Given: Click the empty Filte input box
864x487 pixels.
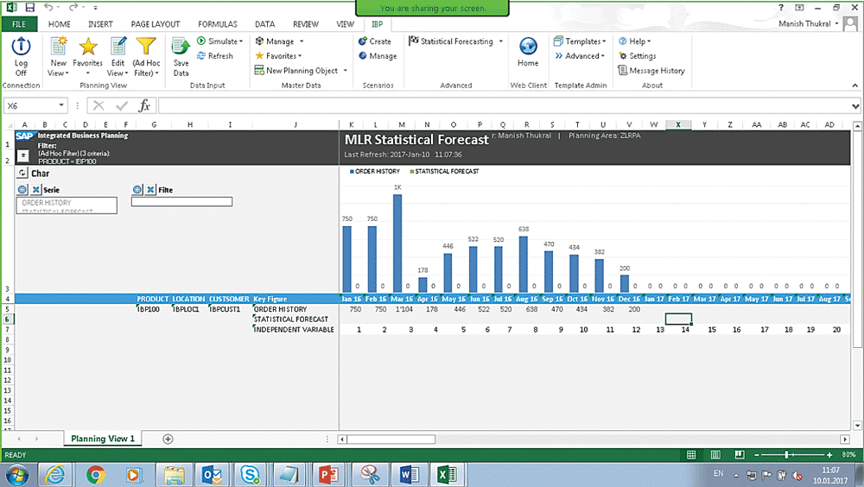Looking at the screenshot, I should click(181, 202).
